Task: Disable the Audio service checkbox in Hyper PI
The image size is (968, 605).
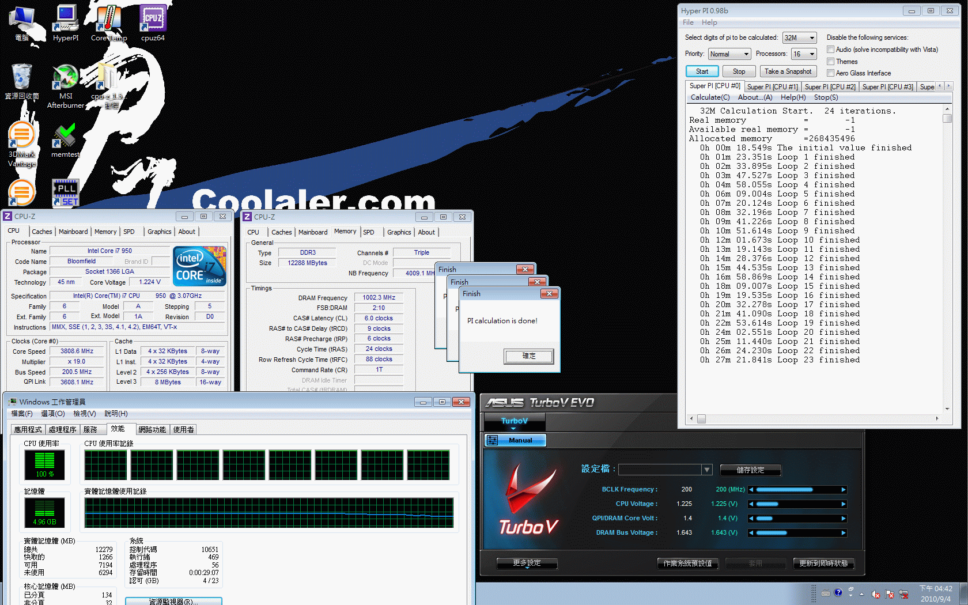Action: pyautogui.click(x=831, y=50)
